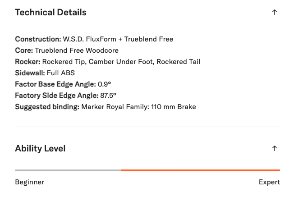Screen dimensions: 294x206
Task: Click the orange portion of ability bar
Action: tap(200, 170)
